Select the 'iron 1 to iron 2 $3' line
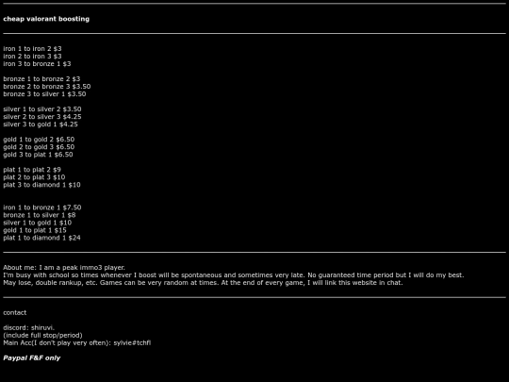The image size is (509, 382). point(32,49)
